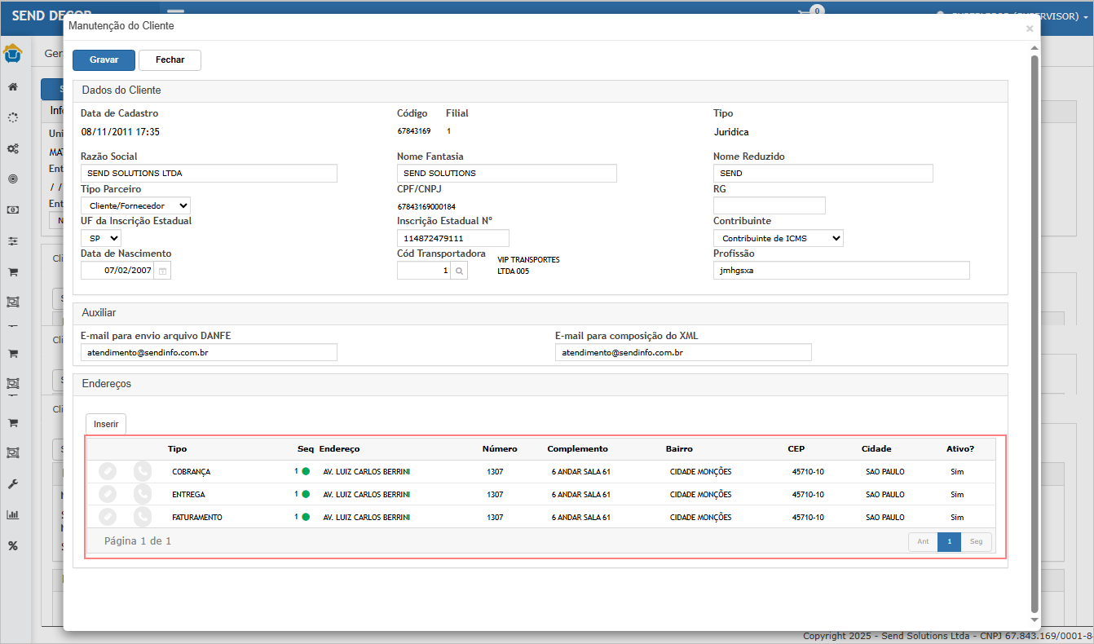Open the home icon in left sidebar

(13, 86)
